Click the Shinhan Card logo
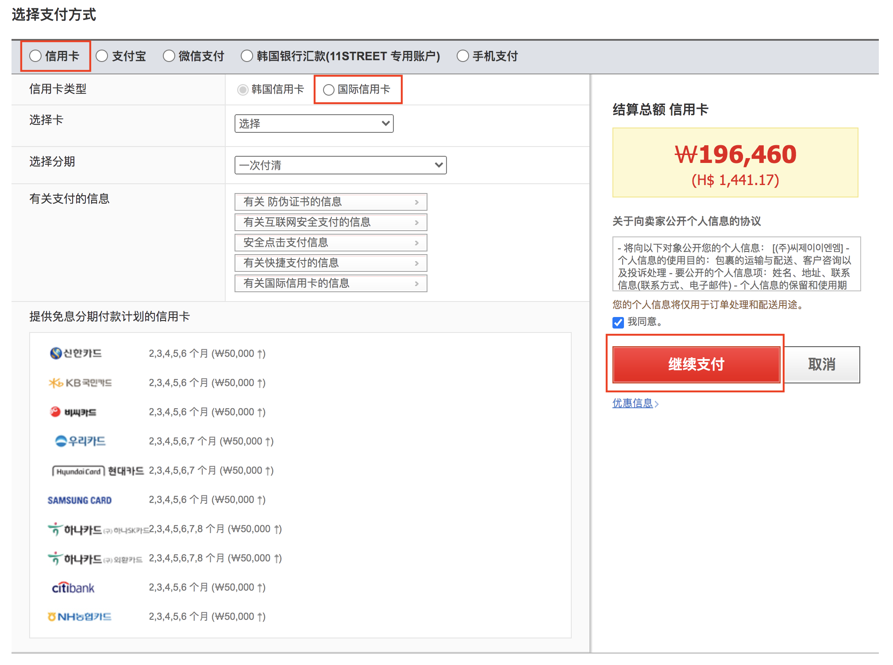The image size is (893, 665). [x=76, y=353]
